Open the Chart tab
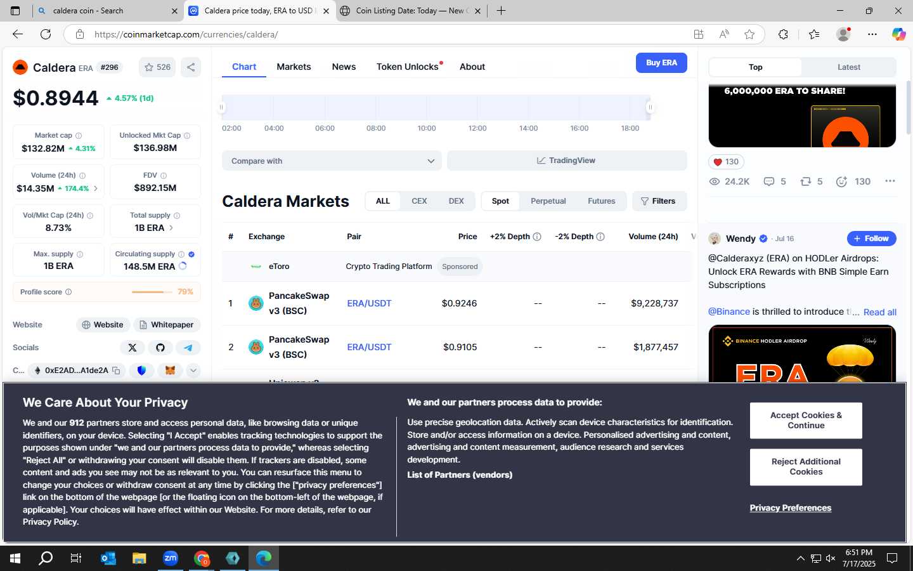This screenshot has width=913, height=571. coord(244,67)
